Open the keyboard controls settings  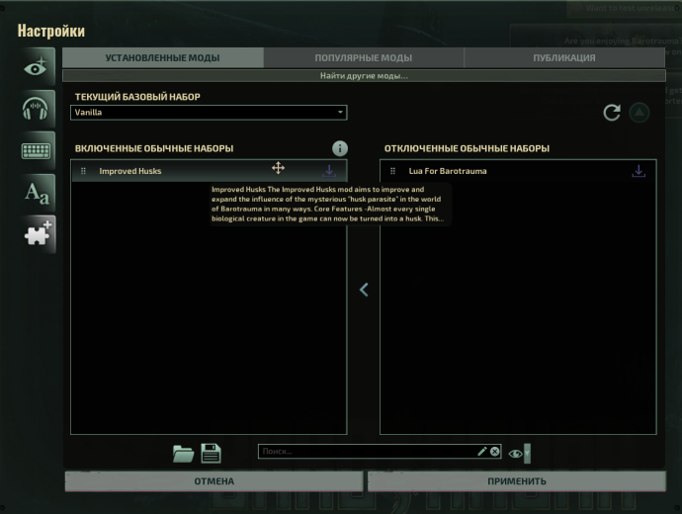click(x=38, y=151)
